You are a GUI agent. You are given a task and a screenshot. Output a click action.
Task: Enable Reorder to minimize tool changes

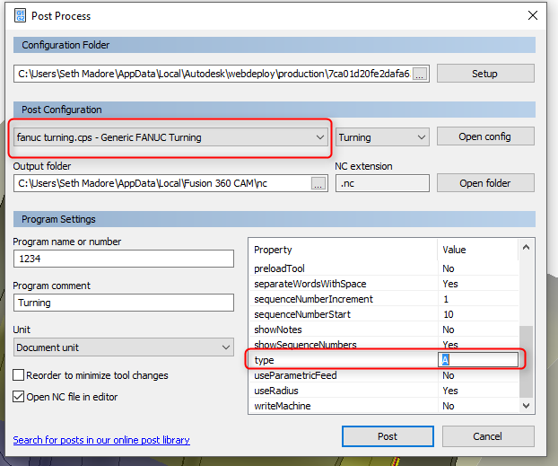pos(19,375)
